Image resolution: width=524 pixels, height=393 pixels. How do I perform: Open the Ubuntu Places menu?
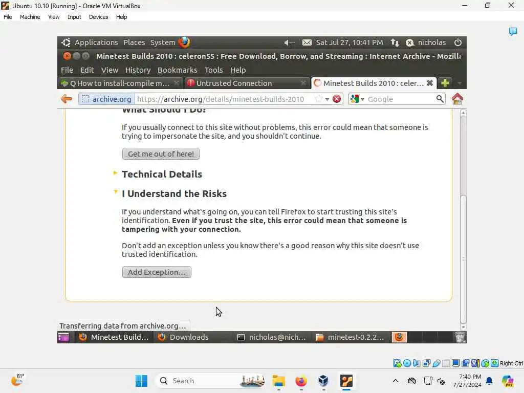134,42
